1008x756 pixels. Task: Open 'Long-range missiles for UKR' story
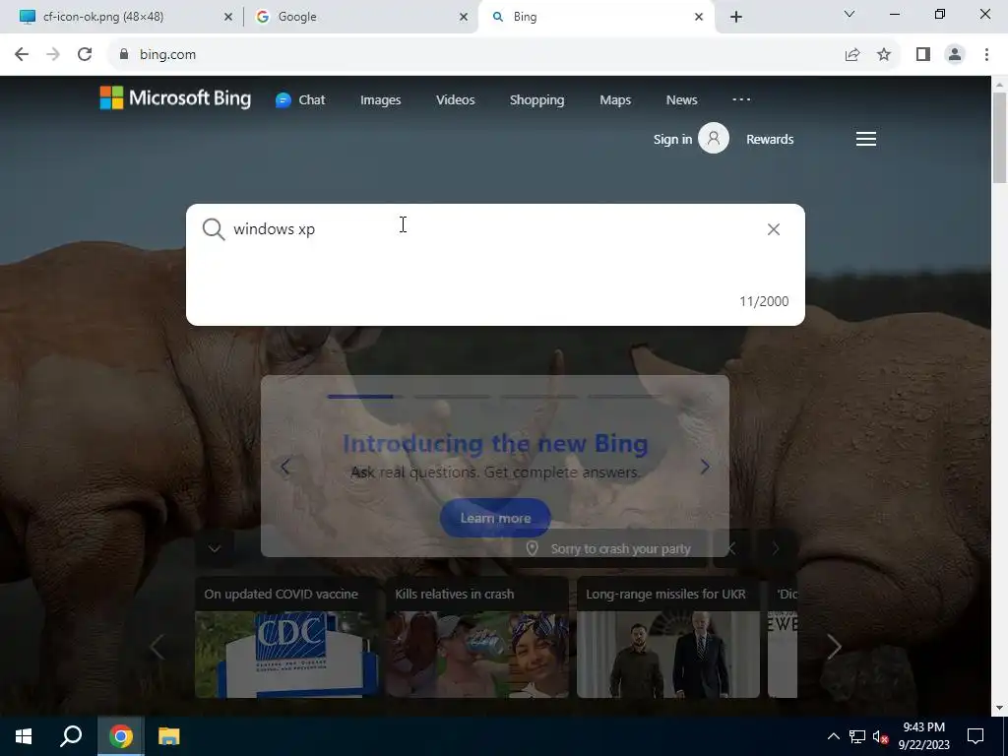(668, 637)
